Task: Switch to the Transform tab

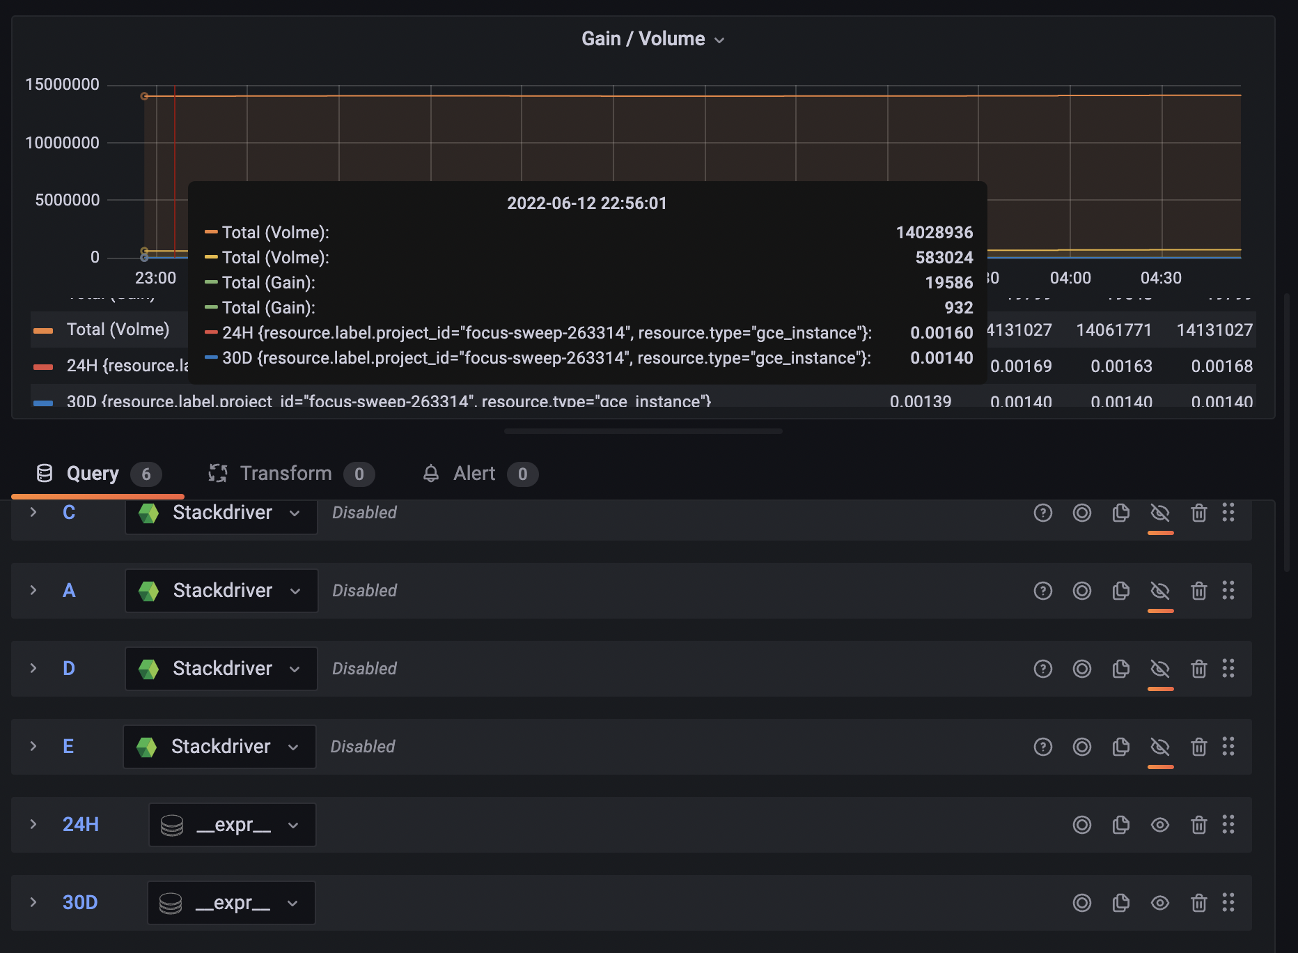Action: click(286, 473)
